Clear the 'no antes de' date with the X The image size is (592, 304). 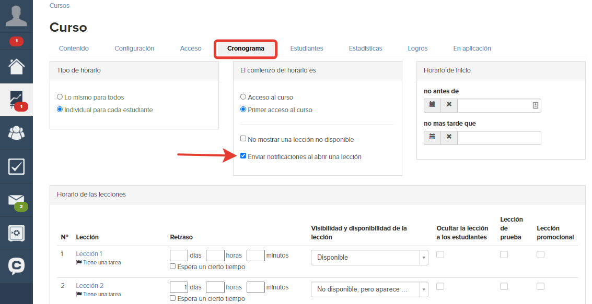pos(449,105)
